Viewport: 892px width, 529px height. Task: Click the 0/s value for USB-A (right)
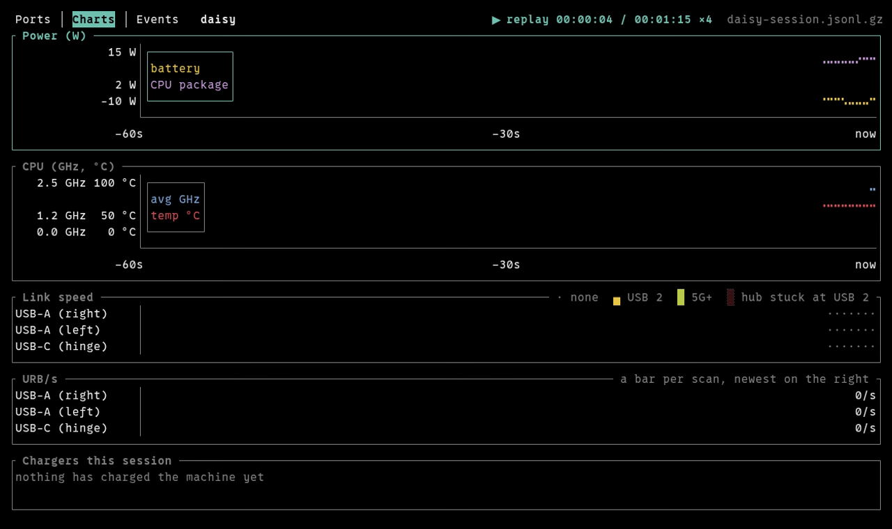866,395
